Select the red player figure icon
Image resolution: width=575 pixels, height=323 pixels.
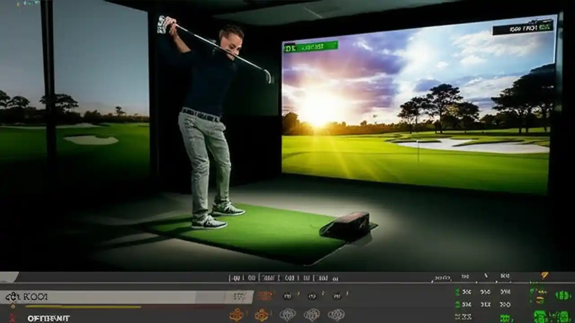(12, 317)
